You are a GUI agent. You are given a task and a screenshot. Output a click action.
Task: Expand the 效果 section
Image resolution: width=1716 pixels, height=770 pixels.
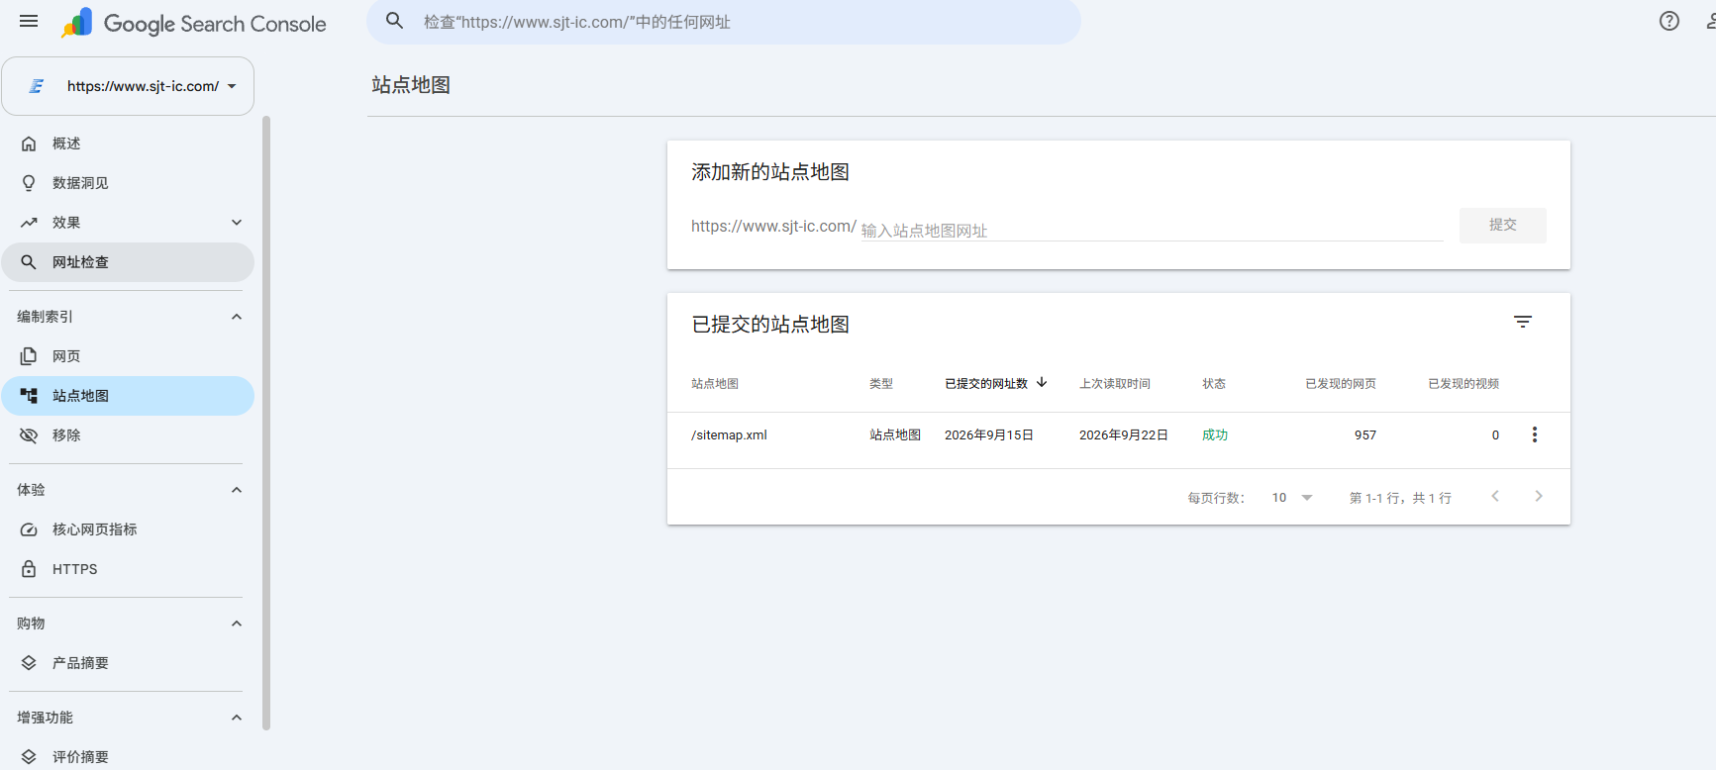(237, 223)
